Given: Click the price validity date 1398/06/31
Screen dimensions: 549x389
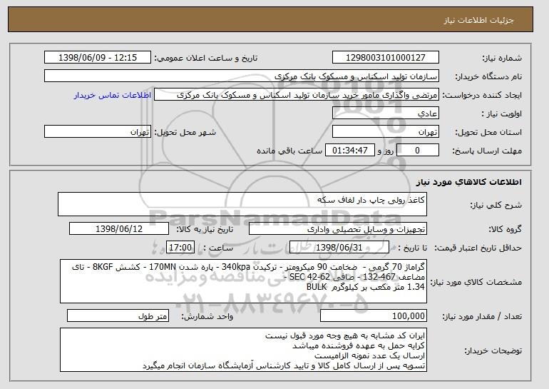Looking at the screenshot, I should click(x=339, y=248).
